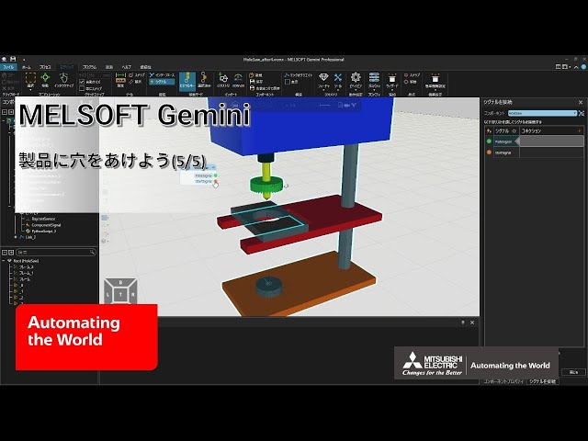Open the ribbon tab right of ヘルプ

[x=145, y=67]
